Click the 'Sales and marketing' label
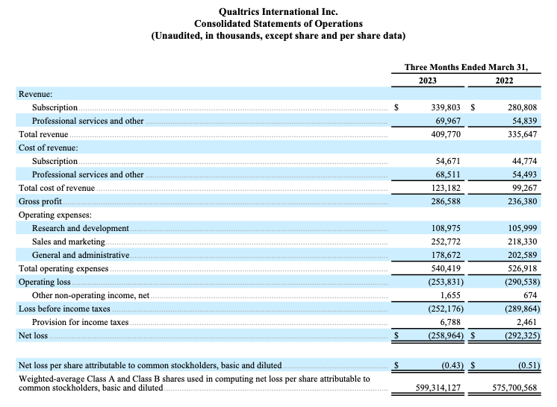 click(69, 242)
